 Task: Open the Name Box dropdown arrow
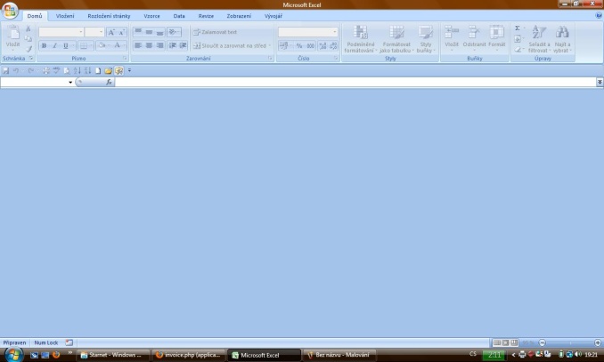click(x=70, y=83)
